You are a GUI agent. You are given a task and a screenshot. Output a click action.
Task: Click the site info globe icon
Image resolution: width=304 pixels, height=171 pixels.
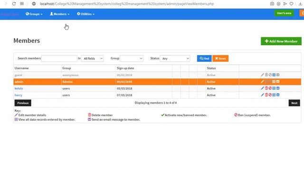(34, 4)
